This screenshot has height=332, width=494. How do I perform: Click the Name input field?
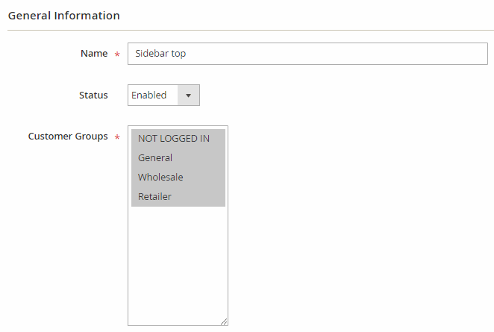[x=307, y=54]
